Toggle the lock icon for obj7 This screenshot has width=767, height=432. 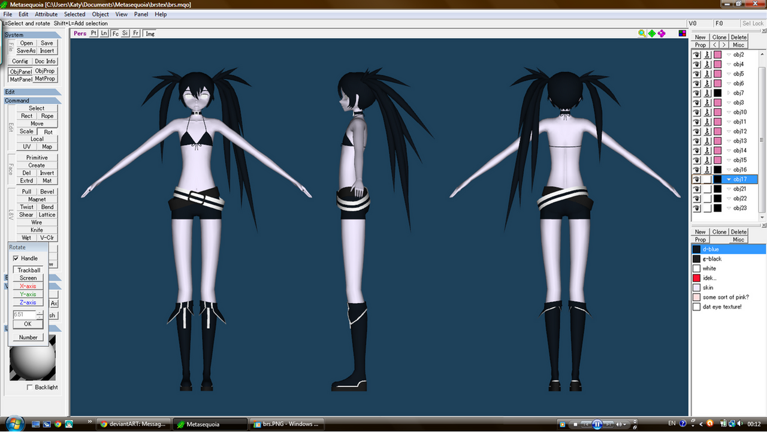pyautogui.click(x=707, y=93)
